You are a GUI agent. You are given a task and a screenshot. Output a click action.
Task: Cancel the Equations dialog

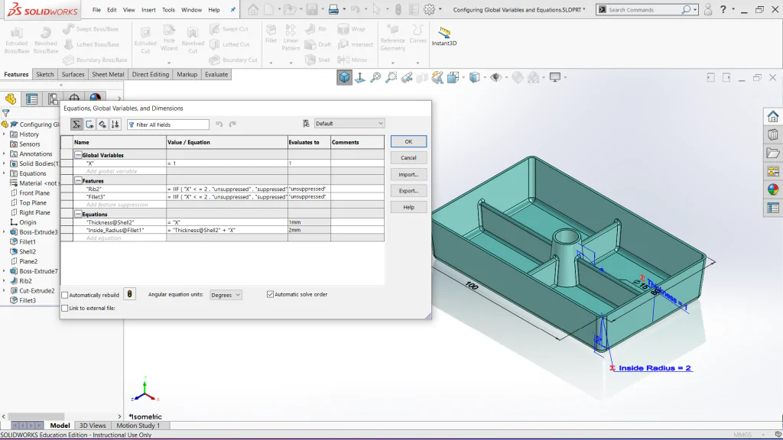tap(408, 157)
